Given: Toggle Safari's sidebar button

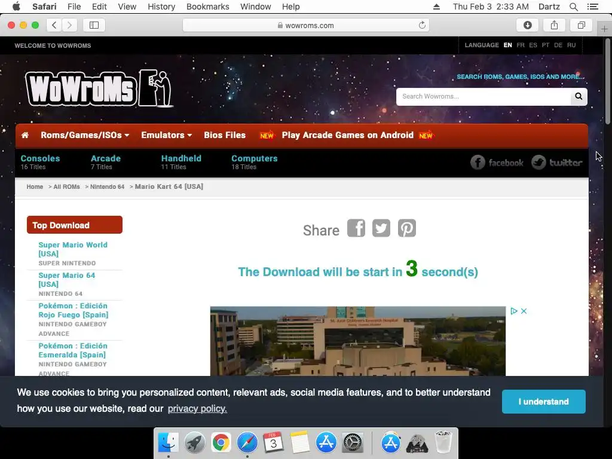Looking at the screenshot, I should point(94,25).
